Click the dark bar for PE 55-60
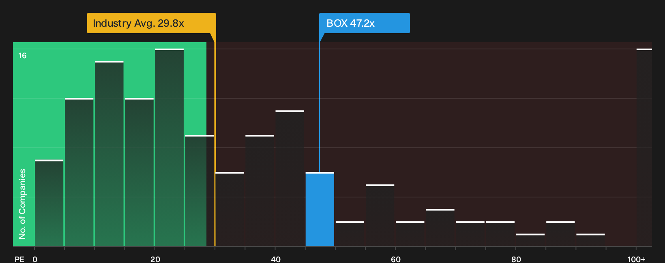The image size is (665, 263). coord(380,215)
